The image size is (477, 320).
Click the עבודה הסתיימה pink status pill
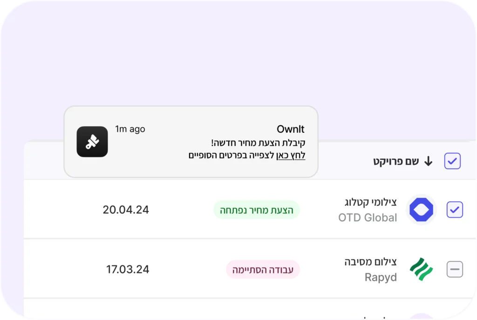click(x=263, y=269)
